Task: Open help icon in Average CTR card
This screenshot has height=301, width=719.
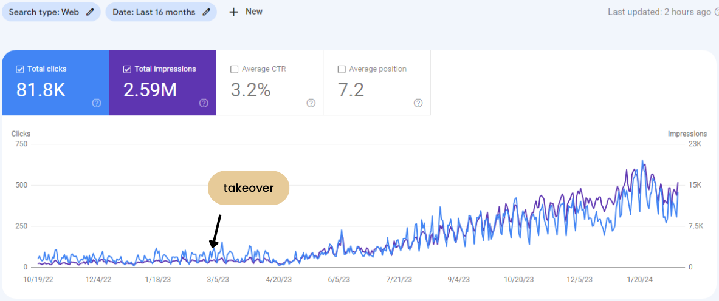Action: (311, 103)
